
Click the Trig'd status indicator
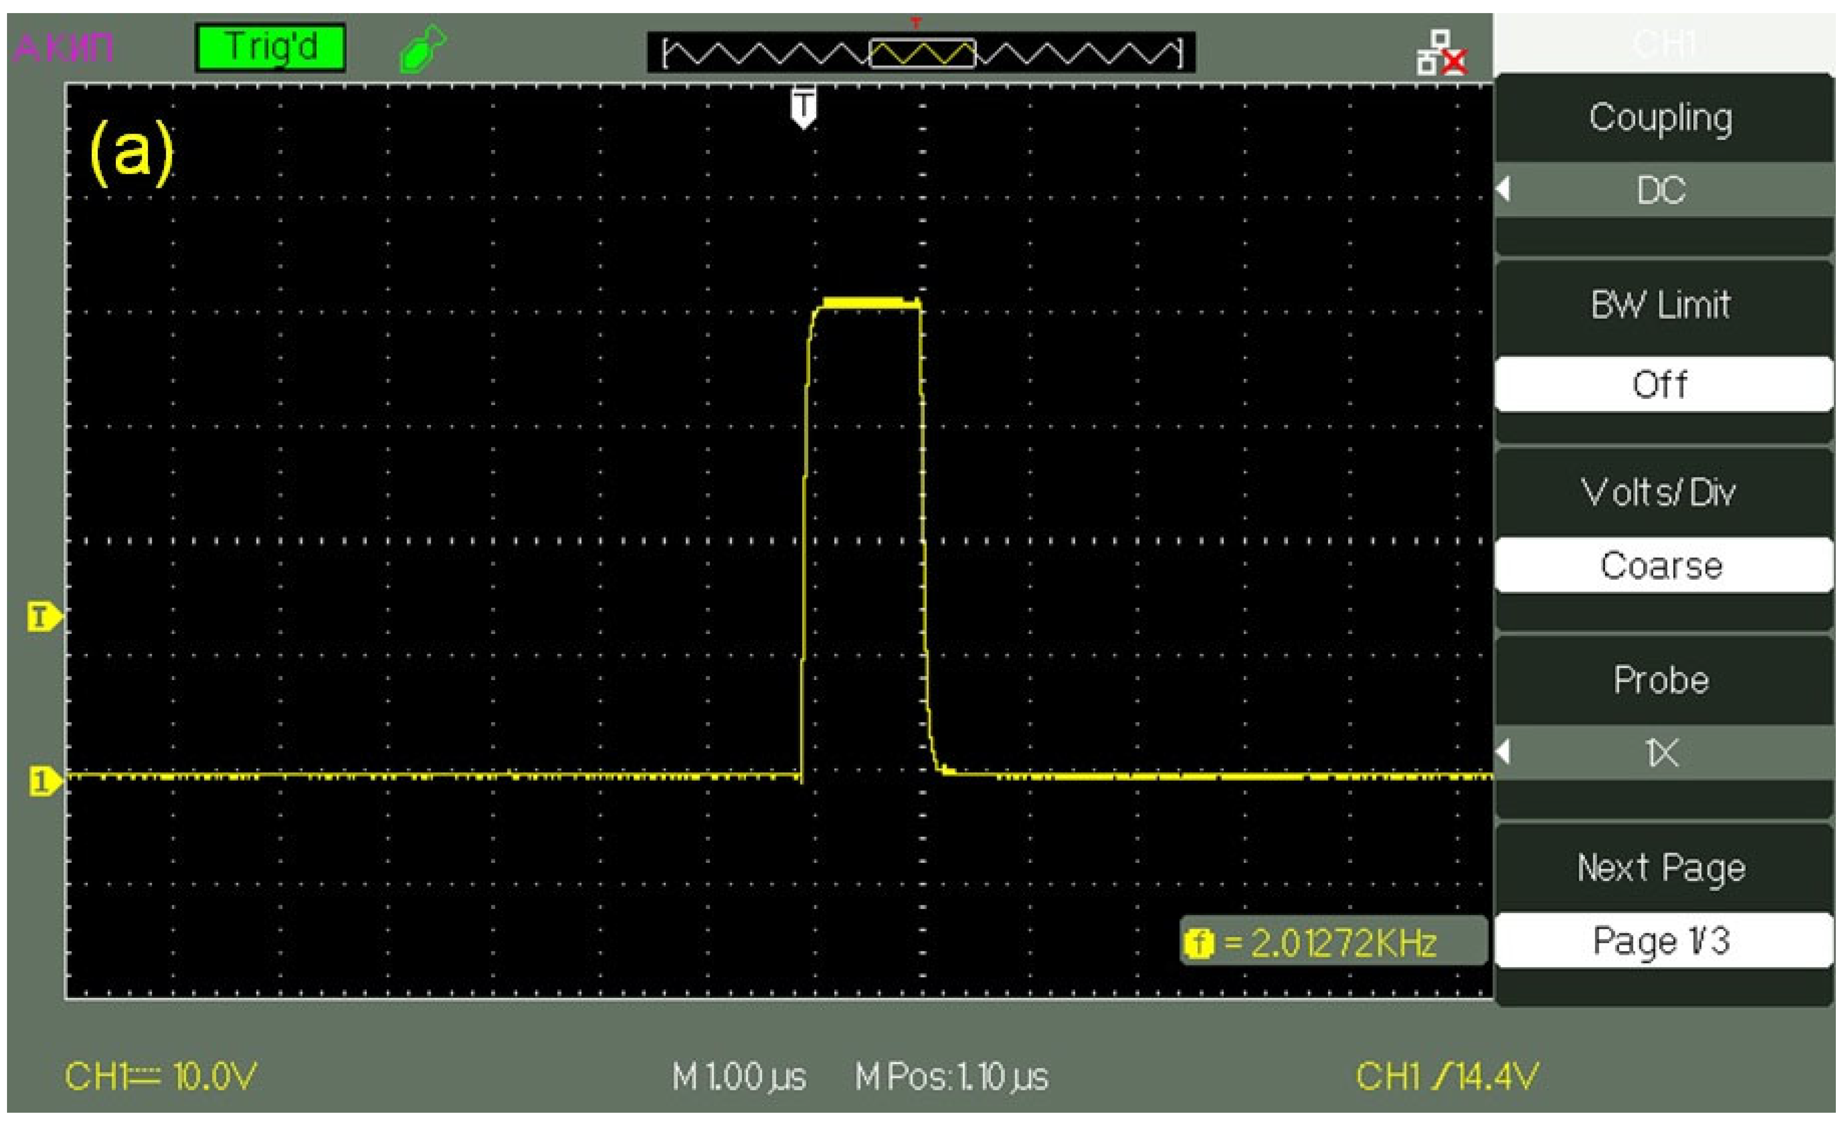pyautogui.click(x=270, y=48)
